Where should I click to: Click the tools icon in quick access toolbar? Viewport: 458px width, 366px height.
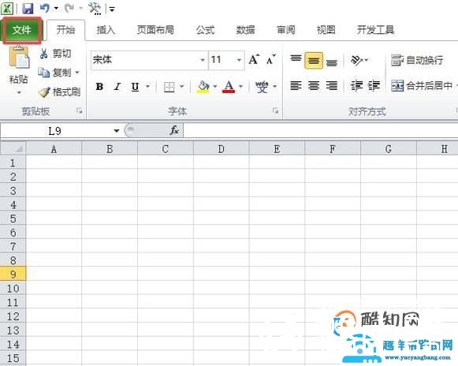coord(95,9)
